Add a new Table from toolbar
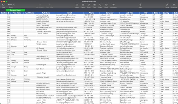Image resolution: width=178 pixels, height=104 pixels. pos(83,5)
